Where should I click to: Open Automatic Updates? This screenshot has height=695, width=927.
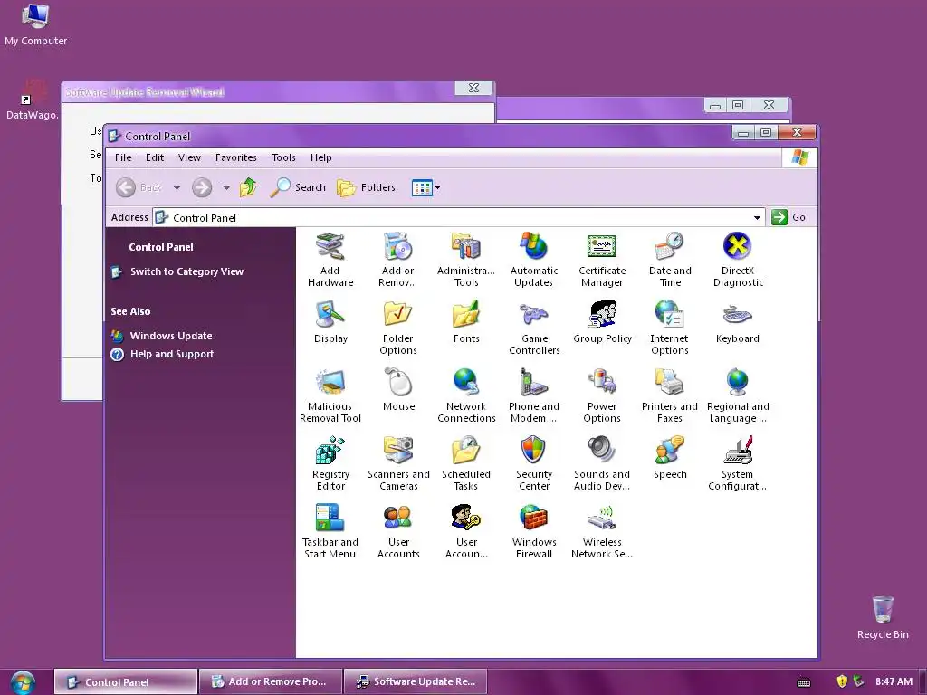tap(534, 260)
